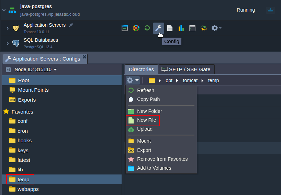Open the temp favorite folder

click(62, 179)
